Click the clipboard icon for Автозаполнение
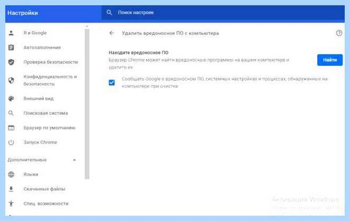 point(11,48)
